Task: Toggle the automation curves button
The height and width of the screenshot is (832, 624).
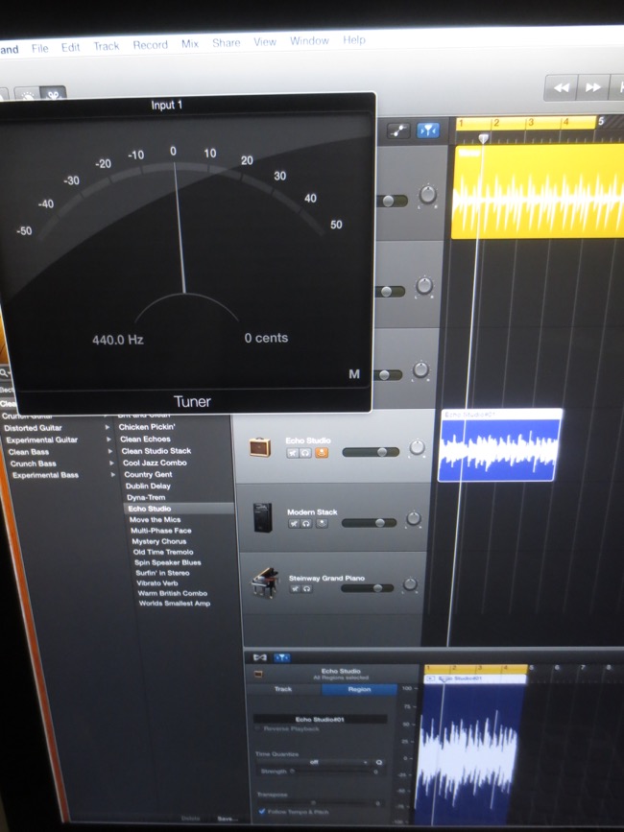Action: coord(398,130)
